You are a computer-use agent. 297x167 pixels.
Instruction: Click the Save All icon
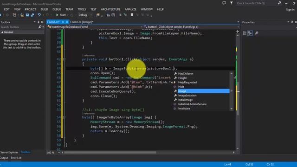pos(32,15)
